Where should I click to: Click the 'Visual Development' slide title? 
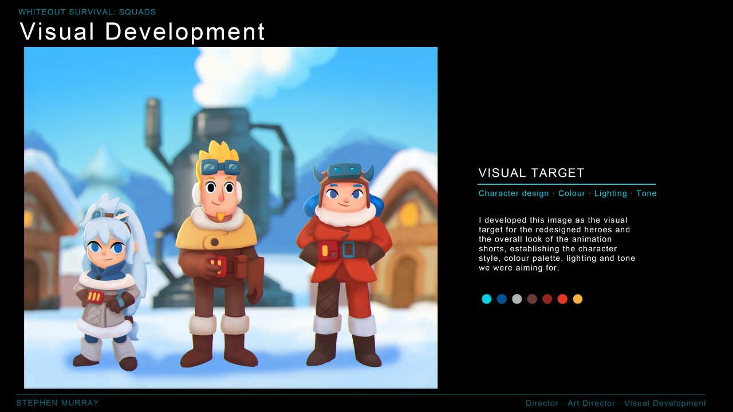(143, 32)
